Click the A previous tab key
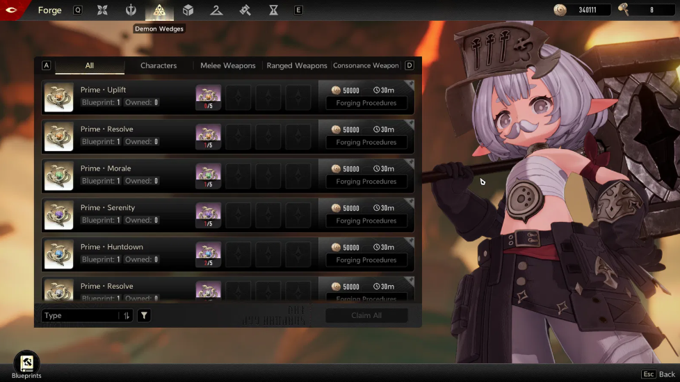This screenshot has height=382, width=680. [x=47, y=65]
